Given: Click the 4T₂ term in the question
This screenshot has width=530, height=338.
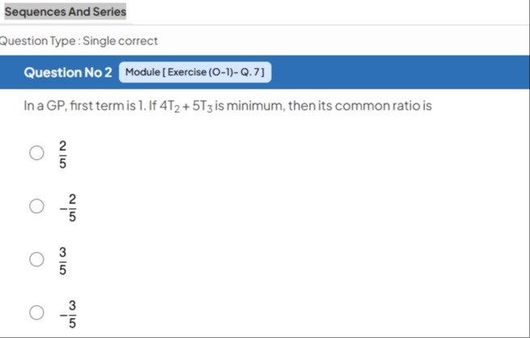Looking at the screenshot, I should pyautogui.click(x=169, y=106).
